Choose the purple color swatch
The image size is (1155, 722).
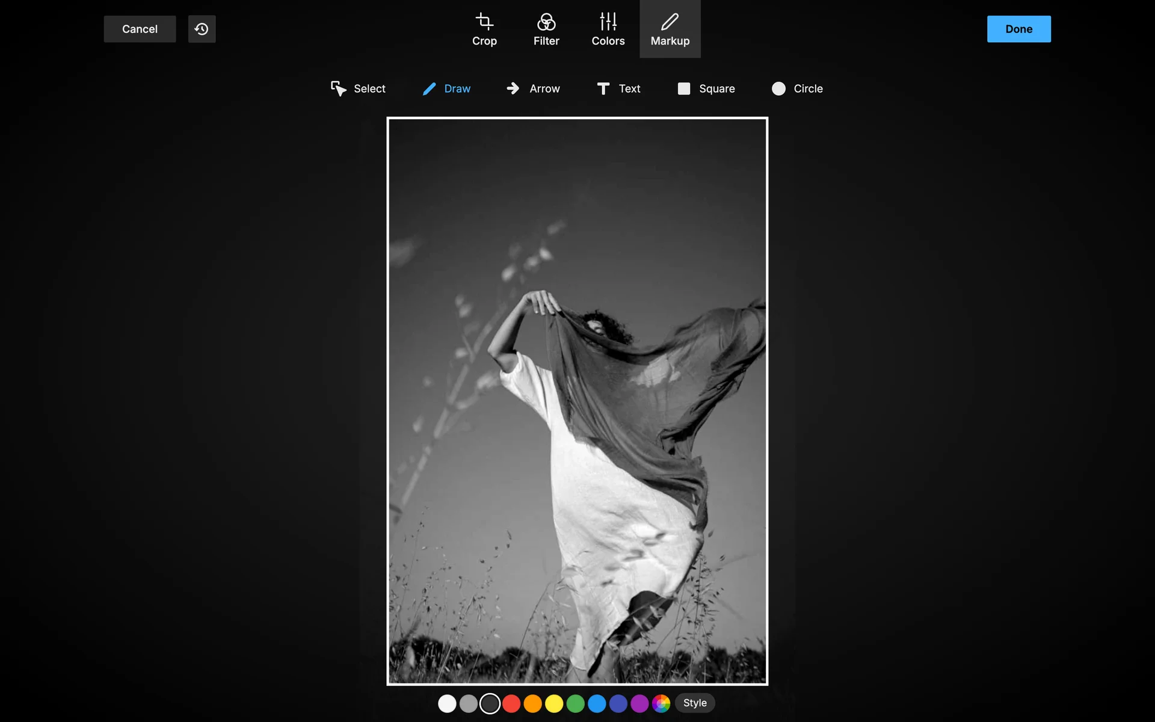[639, 703]
